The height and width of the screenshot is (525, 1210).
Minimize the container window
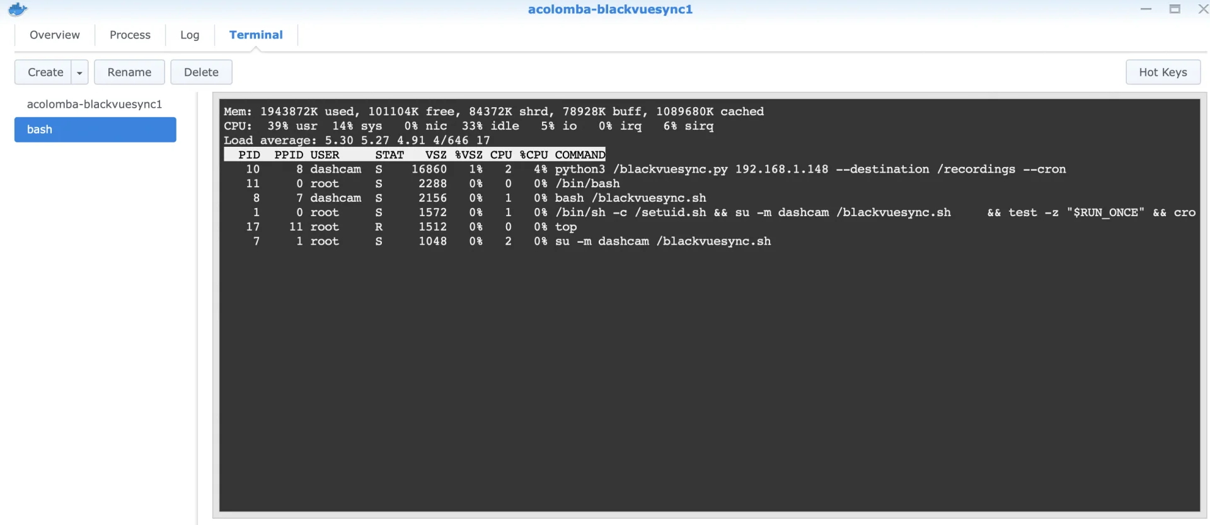tap(1146, 9)
